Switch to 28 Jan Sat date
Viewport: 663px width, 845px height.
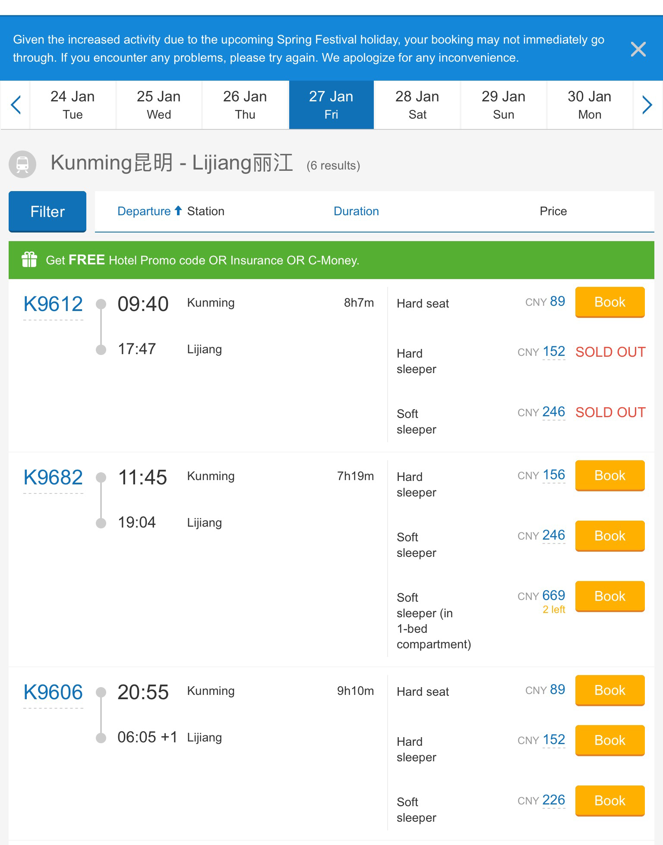[x=417, y=105]
